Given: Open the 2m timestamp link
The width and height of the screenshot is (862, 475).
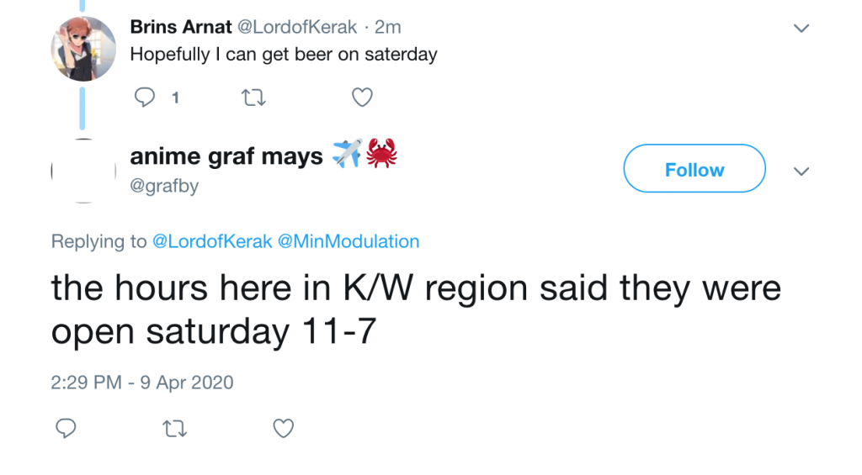Looking at the screenshot, I should pyautogui.click(x=387, y=27).
